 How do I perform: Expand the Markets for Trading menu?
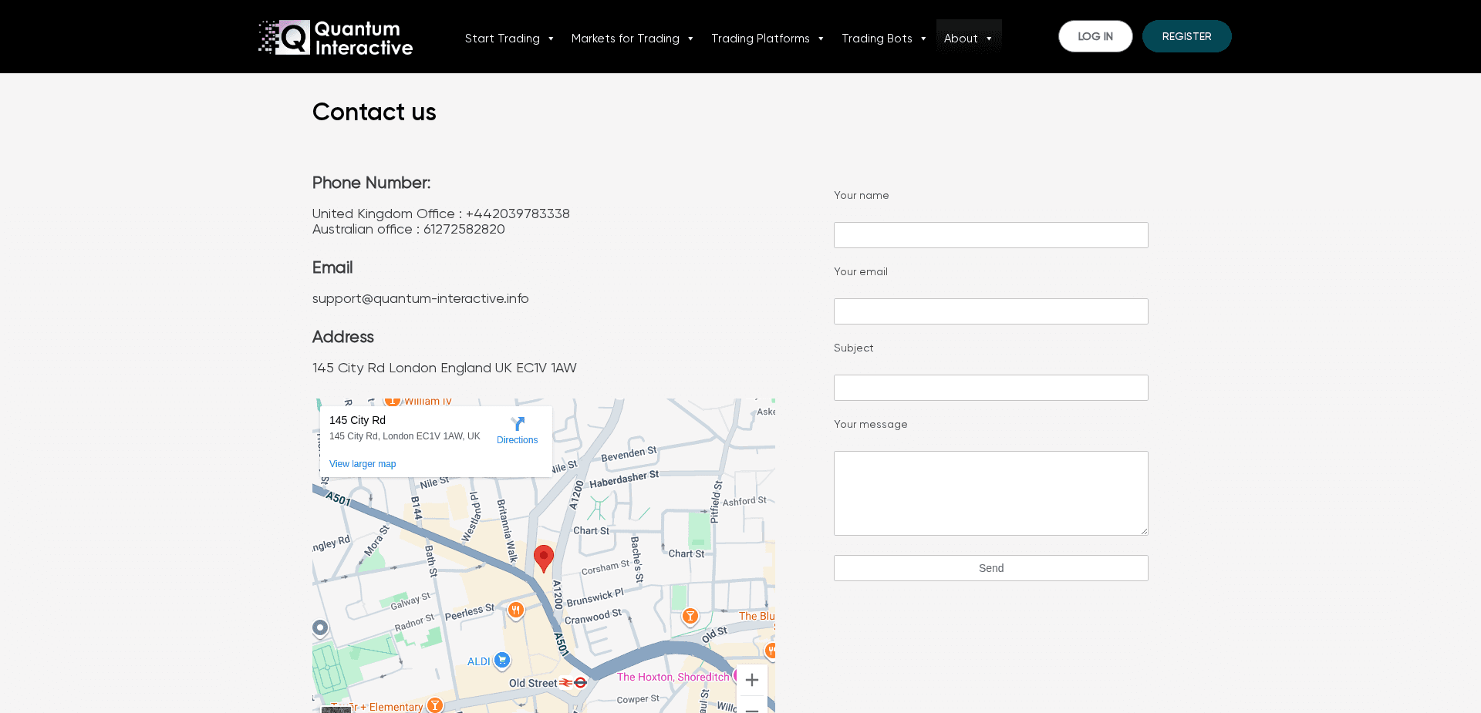(633, 39)
